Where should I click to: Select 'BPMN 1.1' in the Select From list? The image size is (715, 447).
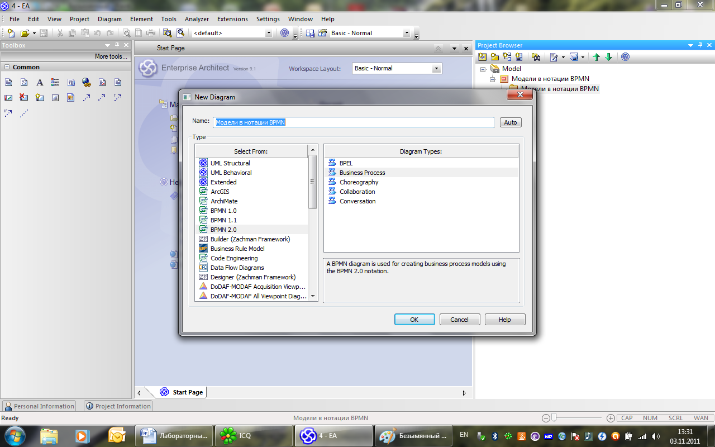coord(223,220)
